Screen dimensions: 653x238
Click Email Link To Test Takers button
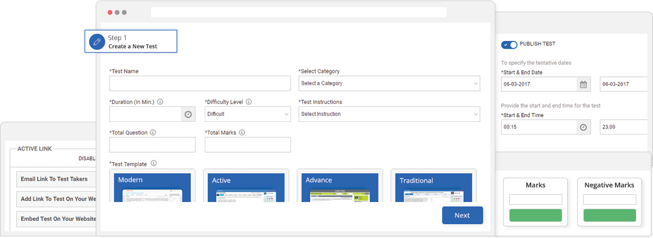[56, 179]
